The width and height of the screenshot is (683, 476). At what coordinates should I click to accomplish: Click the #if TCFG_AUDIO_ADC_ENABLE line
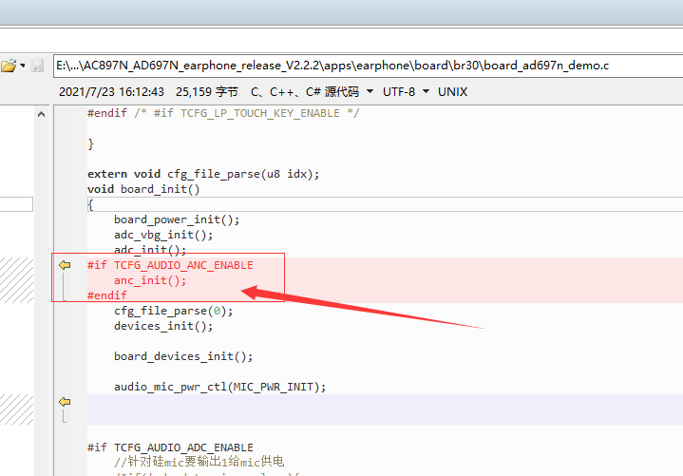[x=170, y=447]
